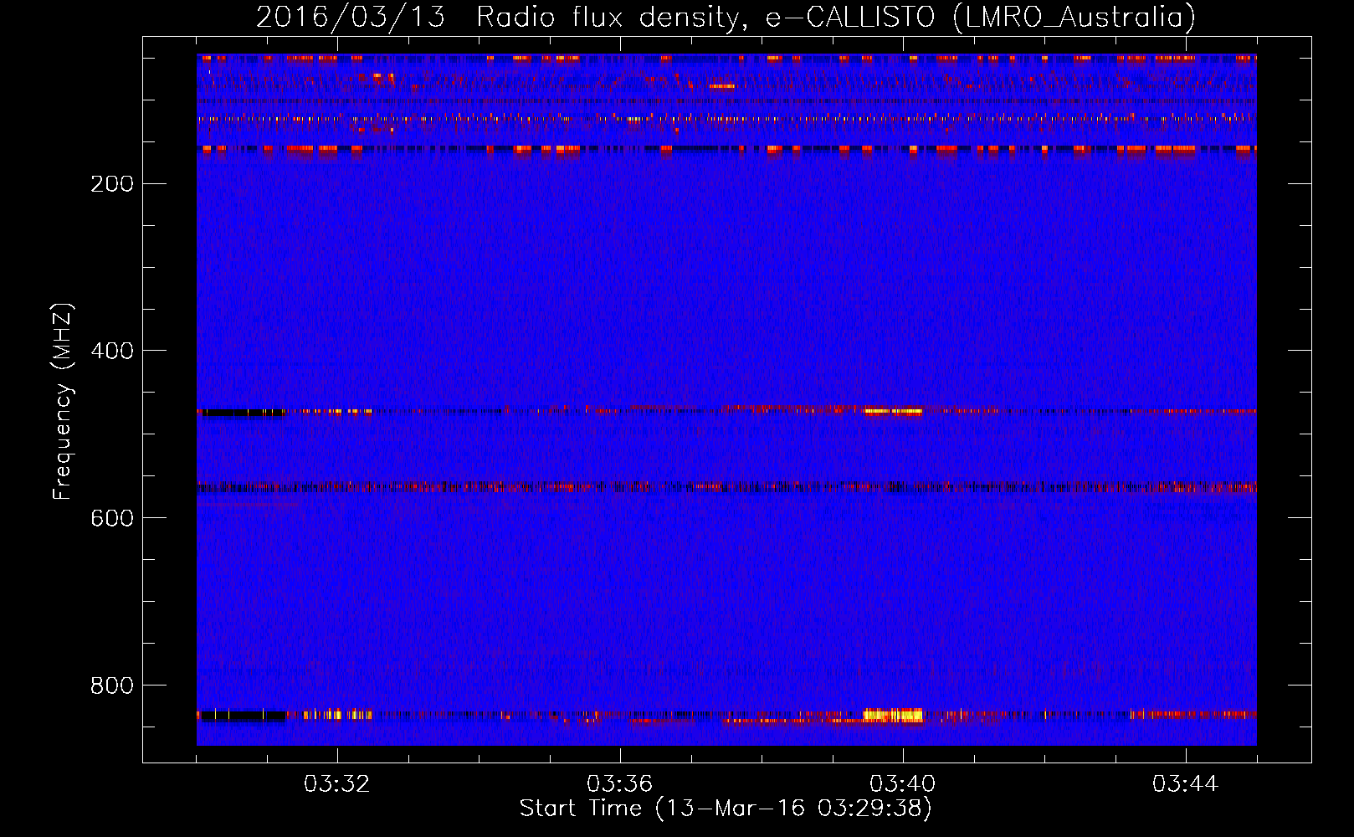Click the 200 frequency tick label
The width and height of the screenshot is (1354, 837).
[112, 183]
